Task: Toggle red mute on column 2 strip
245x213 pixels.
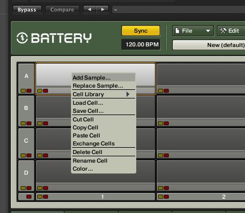Action: 166,196
